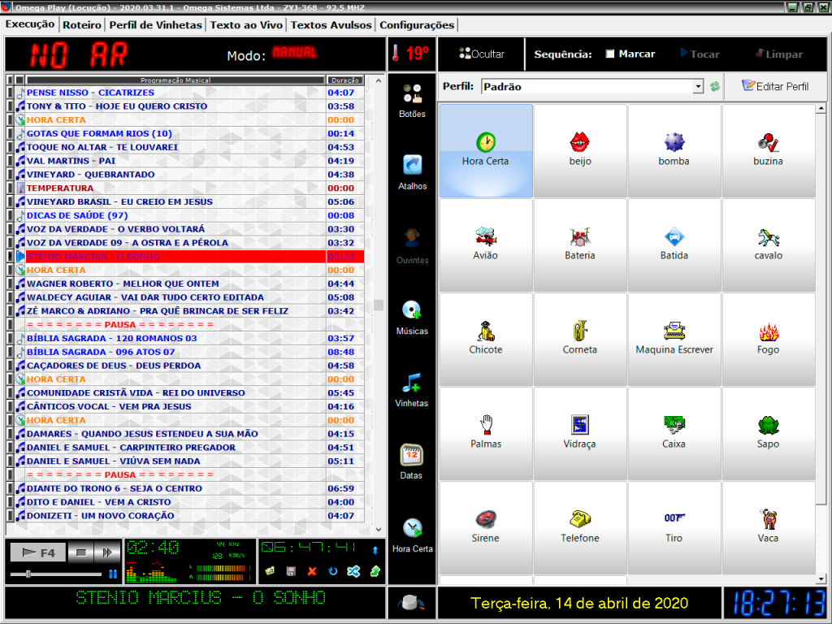Image resolution: width=832 pixels, height=624 pixels.
Task: Expand the Perfil Padrão dropdown
Action: (698, 86)
